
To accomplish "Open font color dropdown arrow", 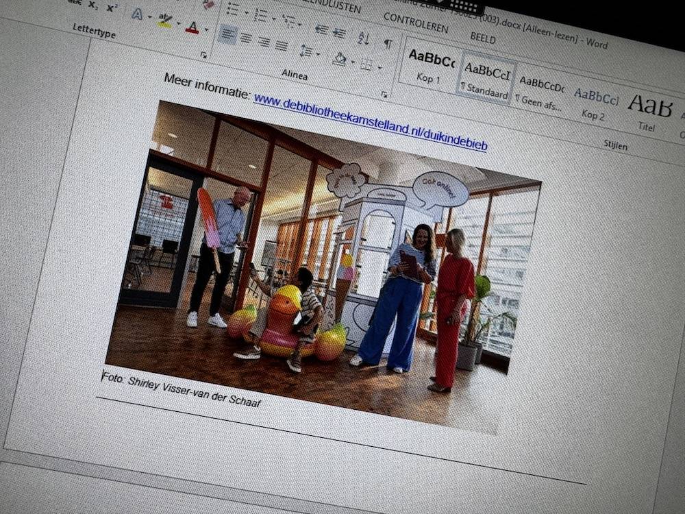I will coord(206,29).
